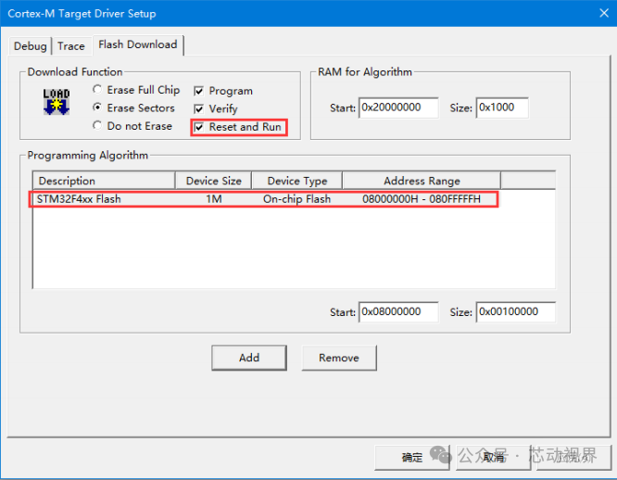Cancel with the 取消 button
This screenshot has width=617, height=480.
click(494, 457)
